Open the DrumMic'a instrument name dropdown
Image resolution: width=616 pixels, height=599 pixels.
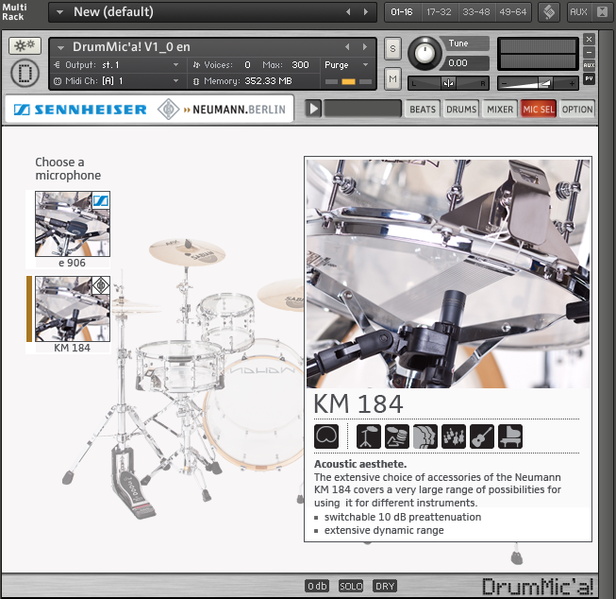(60, 47)
